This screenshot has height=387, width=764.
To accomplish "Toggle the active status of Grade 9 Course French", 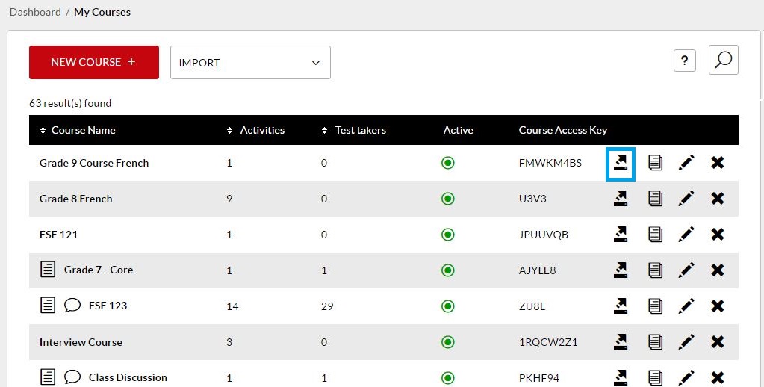I will [447, 163].
